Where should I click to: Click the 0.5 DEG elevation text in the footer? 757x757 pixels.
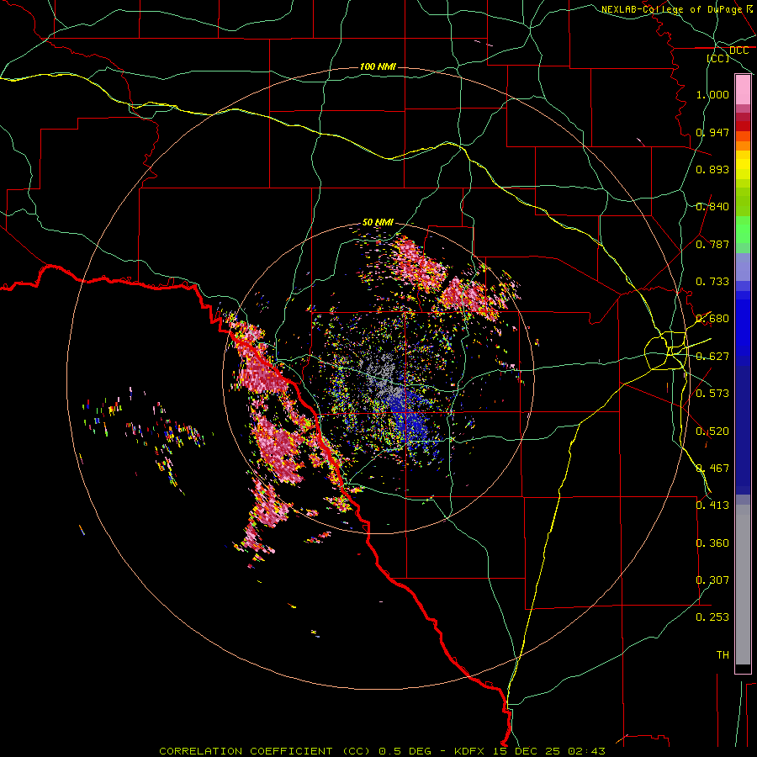(x=405, y=751)
